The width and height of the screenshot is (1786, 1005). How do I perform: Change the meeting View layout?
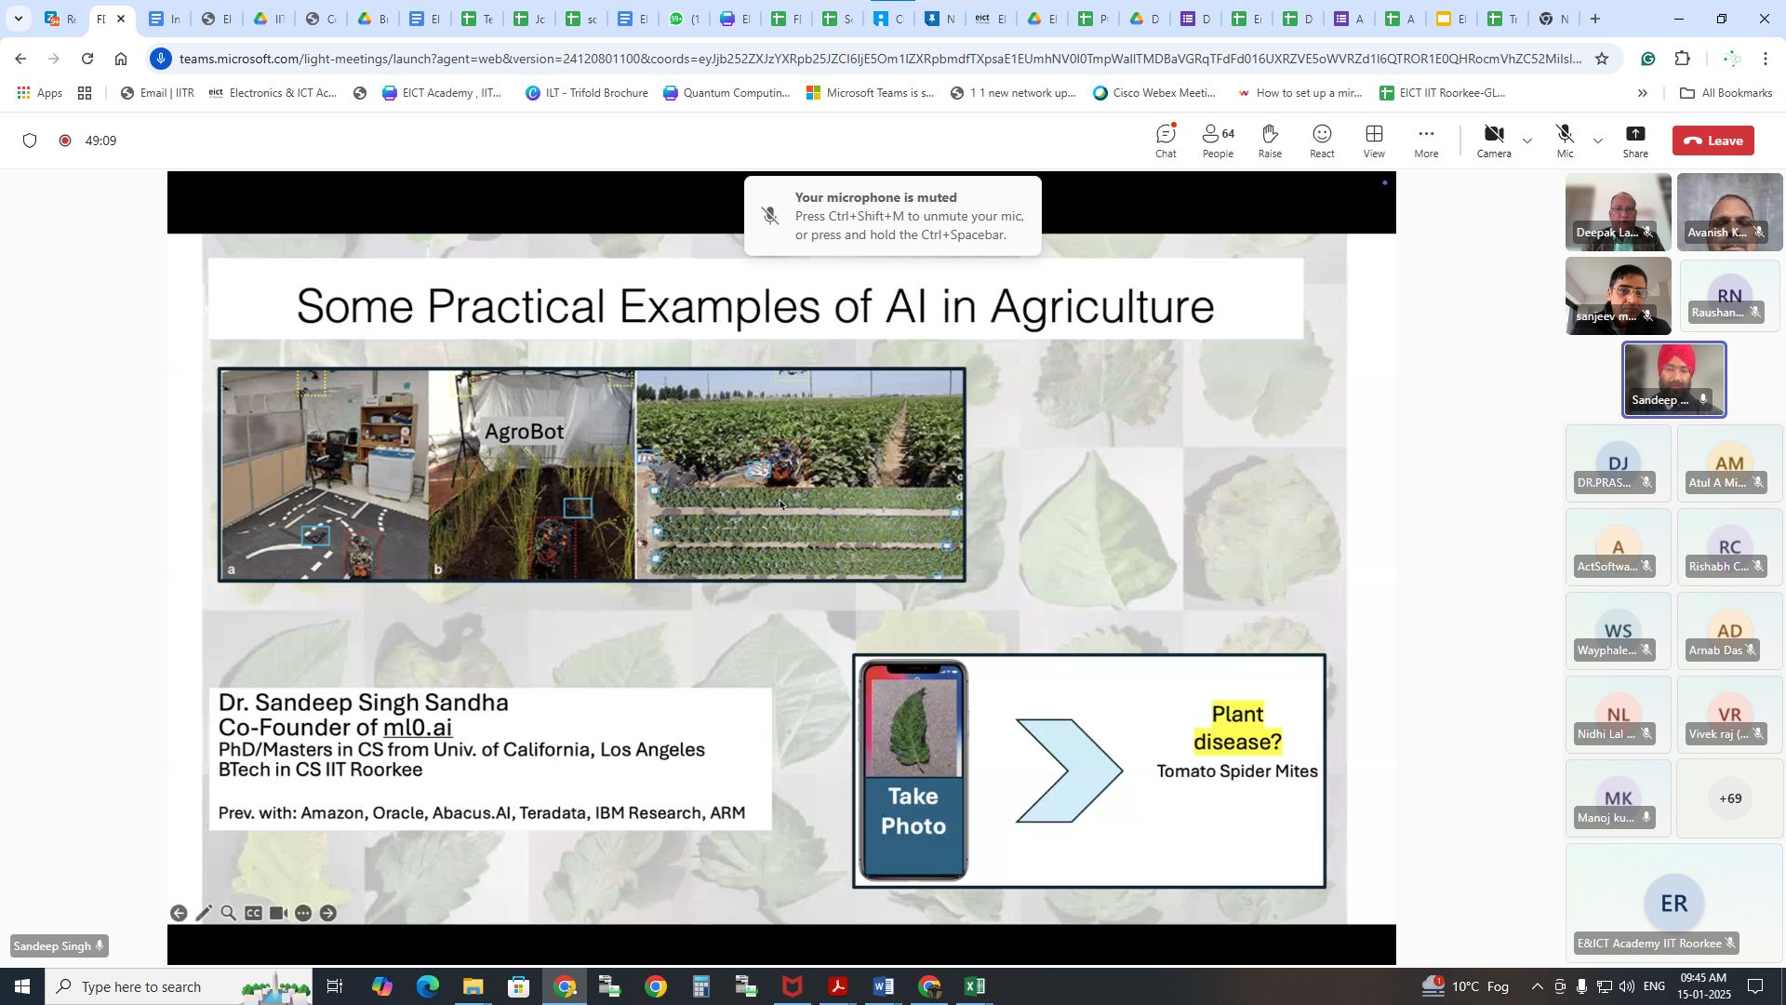point(1374,141)
